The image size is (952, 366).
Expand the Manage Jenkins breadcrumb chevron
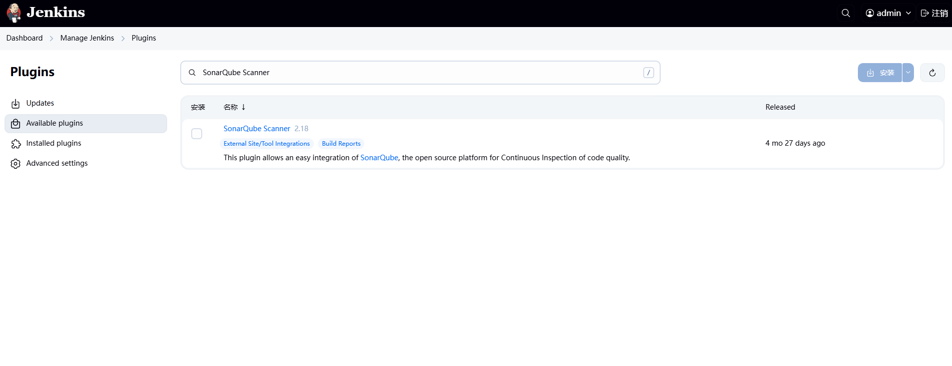coord(123,39)
